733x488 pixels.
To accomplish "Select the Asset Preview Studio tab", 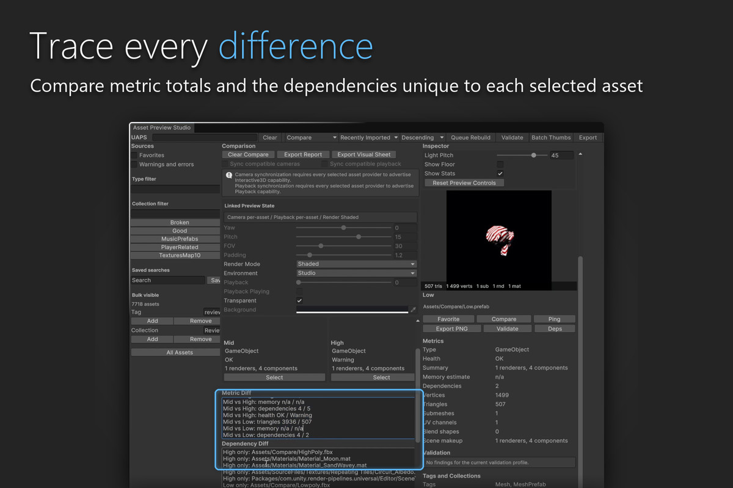I will (162, 128).
